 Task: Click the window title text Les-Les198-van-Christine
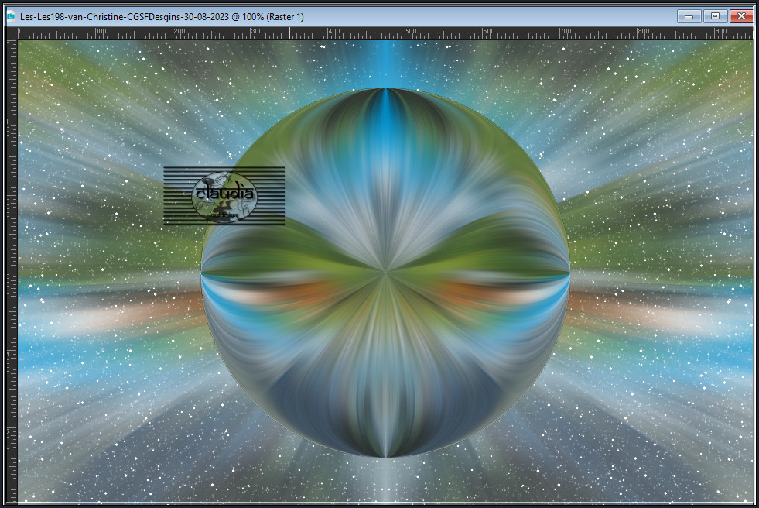(72, 17)
